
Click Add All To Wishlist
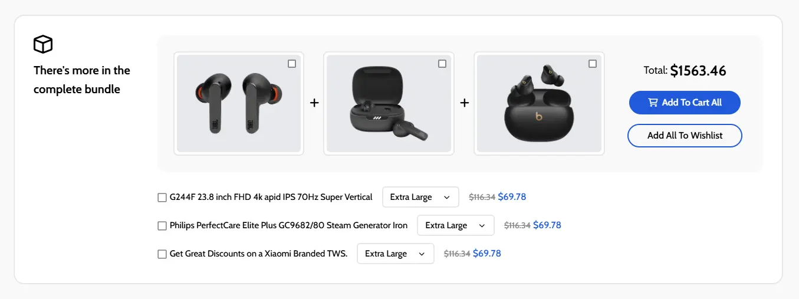point(685,136)
